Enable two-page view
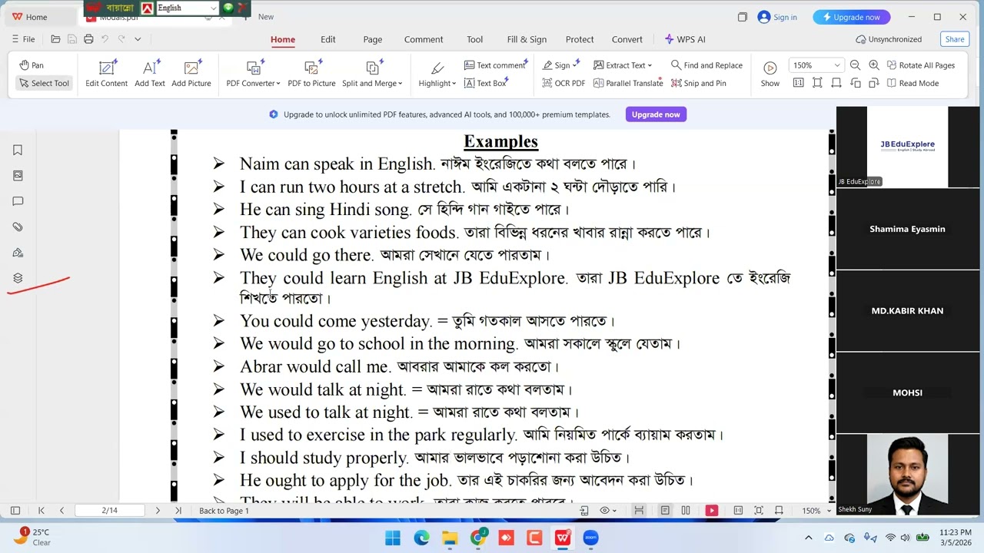Image resolution: width=984 pixels, height=553 pixels. (686, 511)
